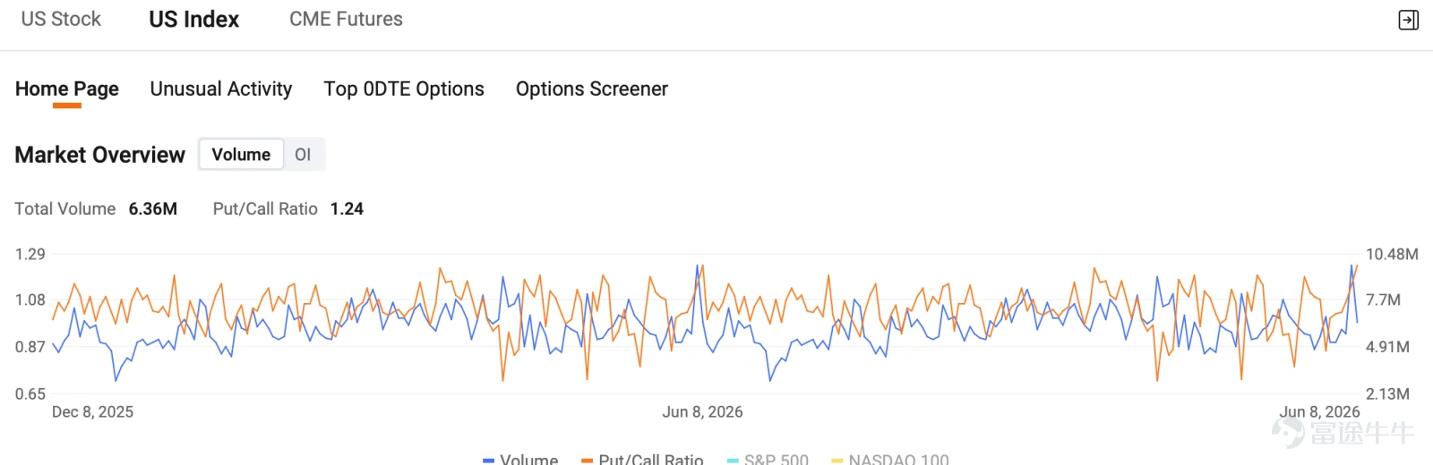Image resolution: width=1433 pixels, height=465 pixels.
Task: Click the Market Overview heading
Action: pyautogui.click(x=99, y=155)
